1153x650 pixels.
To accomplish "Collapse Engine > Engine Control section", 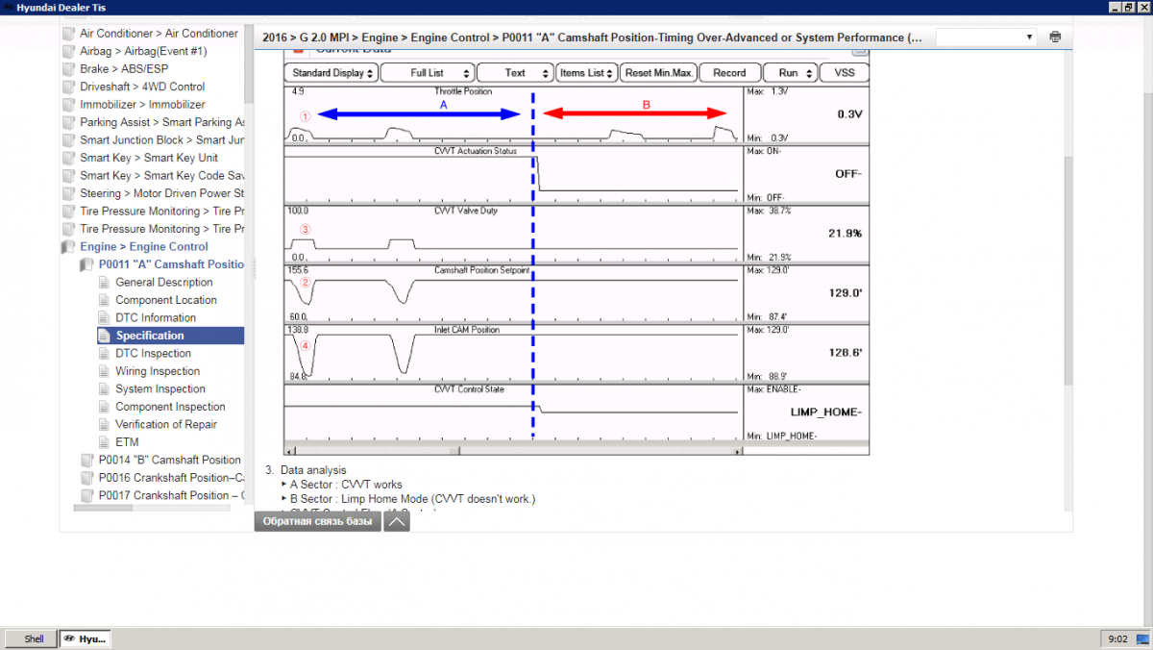I will point(144,247).
